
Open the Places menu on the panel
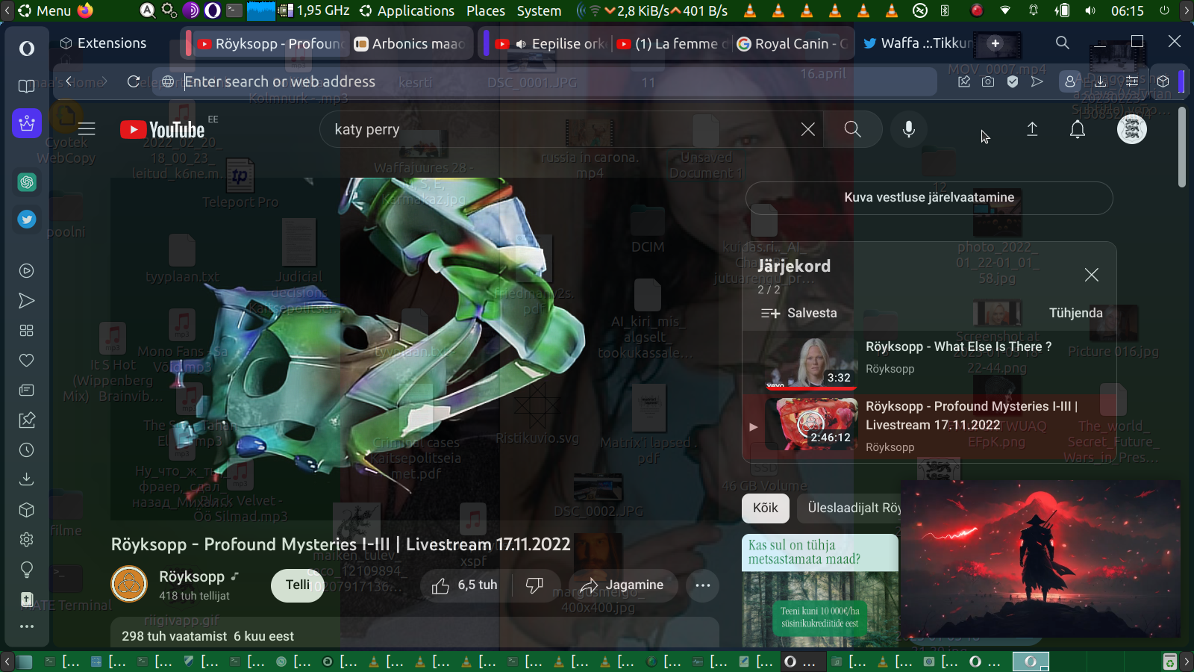486,10
